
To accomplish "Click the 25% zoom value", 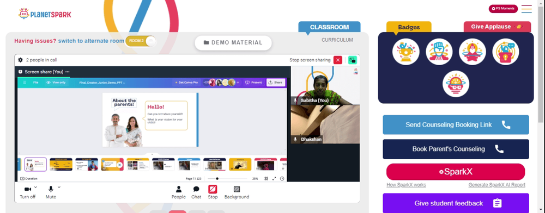I will click(255, 179).
